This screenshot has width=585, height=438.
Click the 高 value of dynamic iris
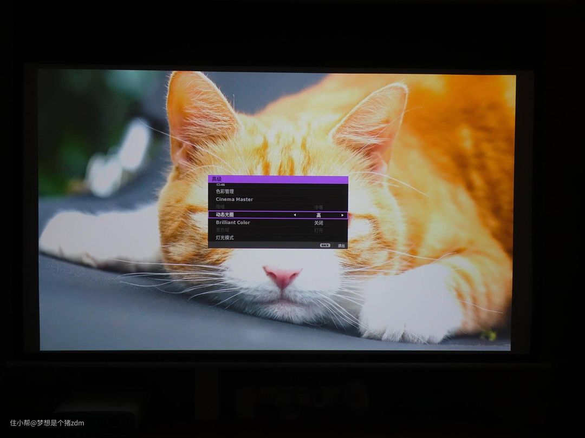tap(318, 215)
